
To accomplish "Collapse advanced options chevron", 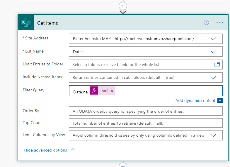I will click(72, 149).
